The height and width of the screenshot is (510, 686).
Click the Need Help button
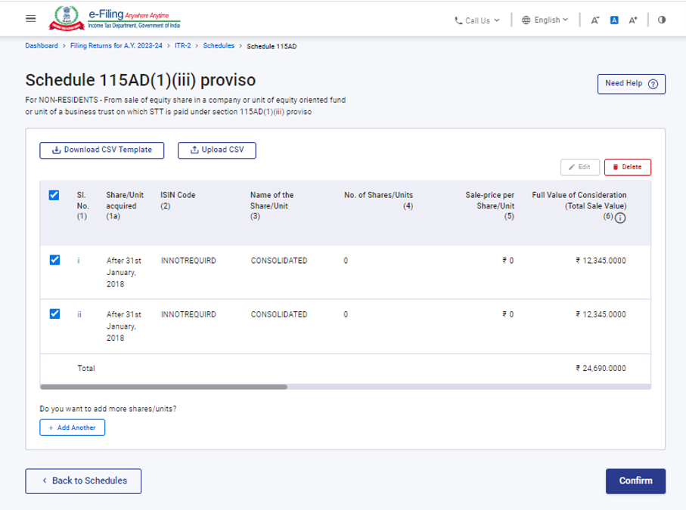pyautogui.click(x=631, y=84)
